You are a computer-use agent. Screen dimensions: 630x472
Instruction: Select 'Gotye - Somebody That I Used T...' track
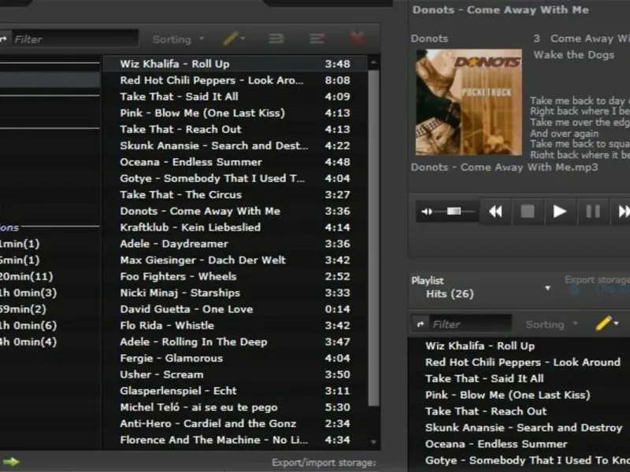[235, 179]
